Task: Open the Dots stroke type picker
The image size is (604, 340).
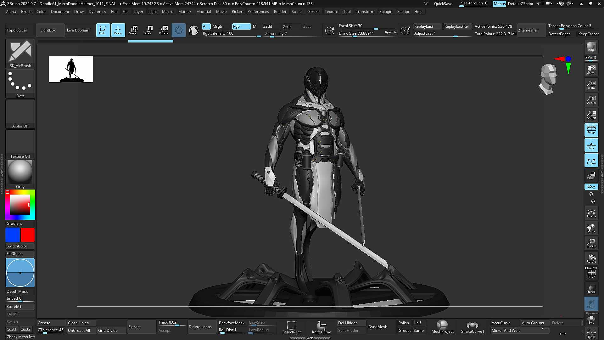Action: click(x=20, y=84)
